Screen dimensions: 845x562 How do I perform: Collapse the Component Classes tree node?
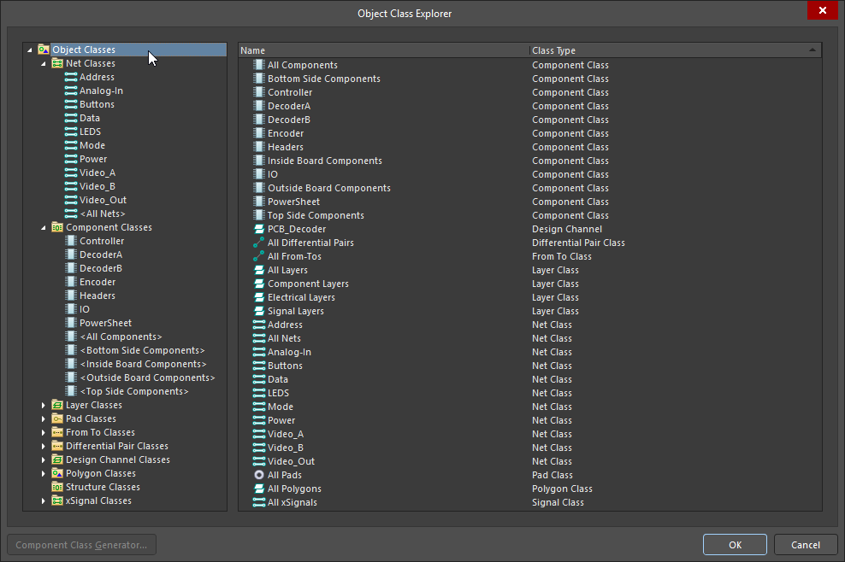click(x=43, y=228)
